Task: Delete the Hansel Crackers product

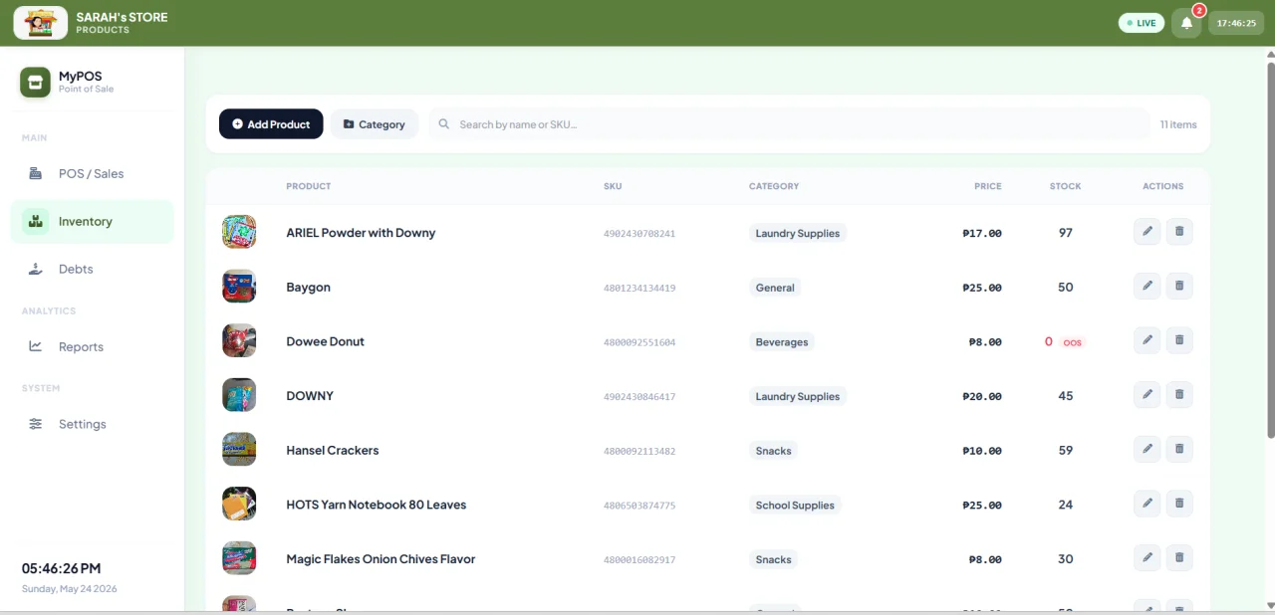Action: coord(1179,450)
